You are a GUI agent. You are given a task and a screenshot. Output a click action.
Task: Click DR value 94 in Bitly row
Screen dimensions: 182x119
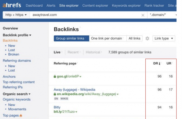159,107
